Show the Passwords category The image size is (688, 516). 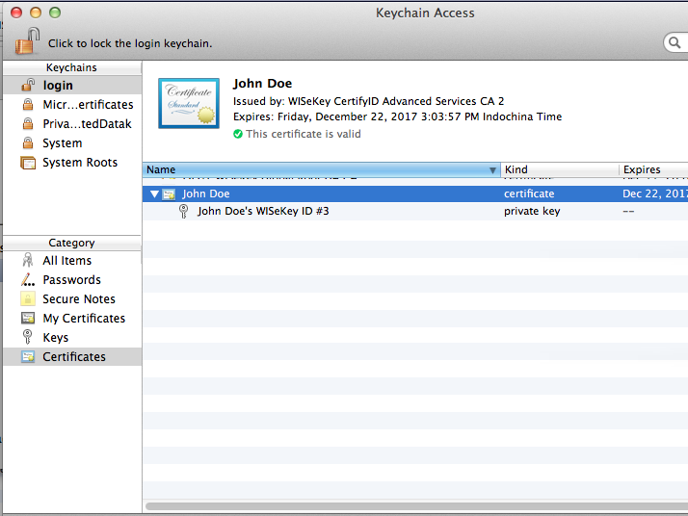click(72, 280)
